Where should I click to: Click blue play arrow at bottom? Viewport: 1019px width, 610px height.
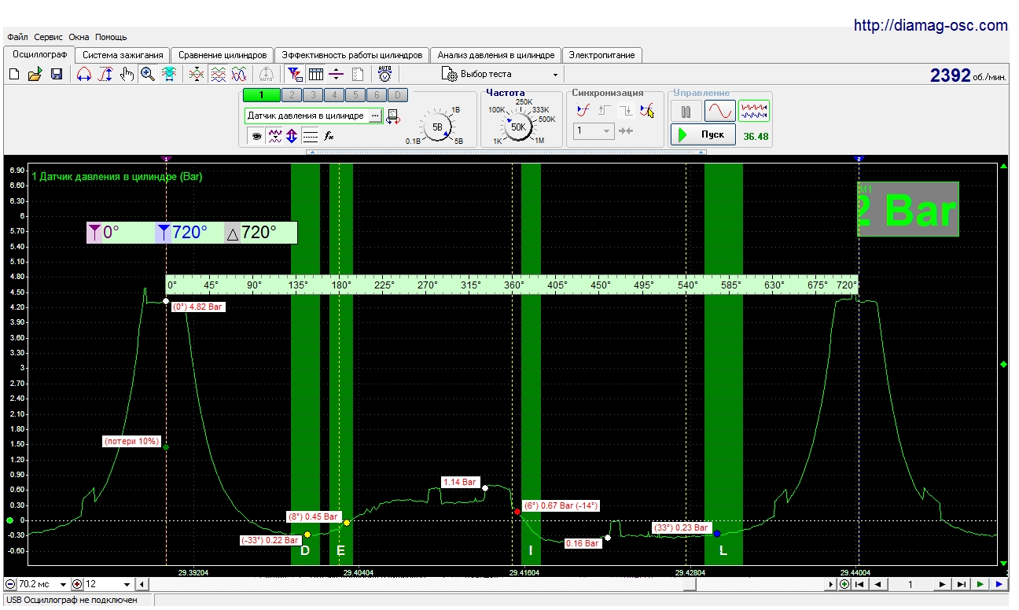(x=999, y=584)
